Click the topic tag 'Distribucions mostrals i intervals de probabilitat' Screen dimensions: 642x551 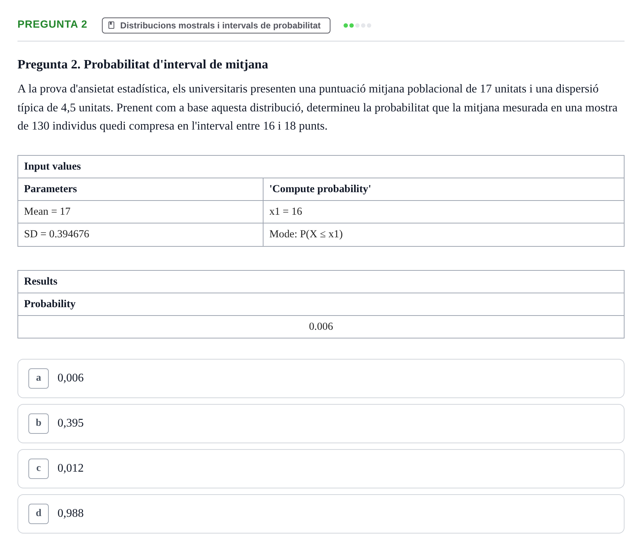coord(216,25)
